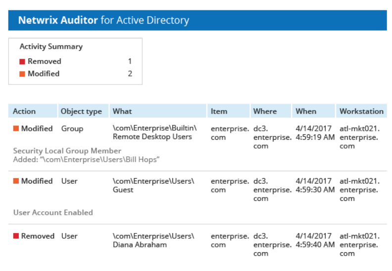This screenshot has width=392, height=271.
Task: Click enterprise.com item in Guest row
Action: pyautogui.click(x=230, y=186)
